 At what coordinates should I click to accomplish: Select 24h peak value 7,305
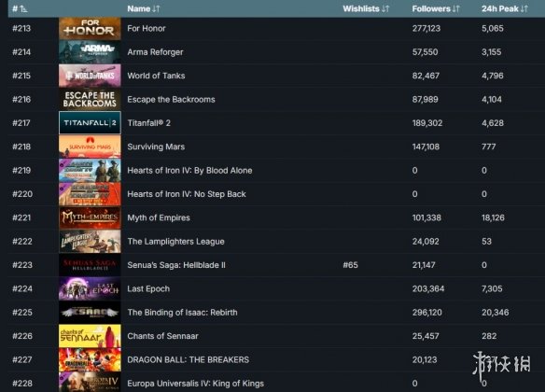pyautogui.click(x=492, y=288)
